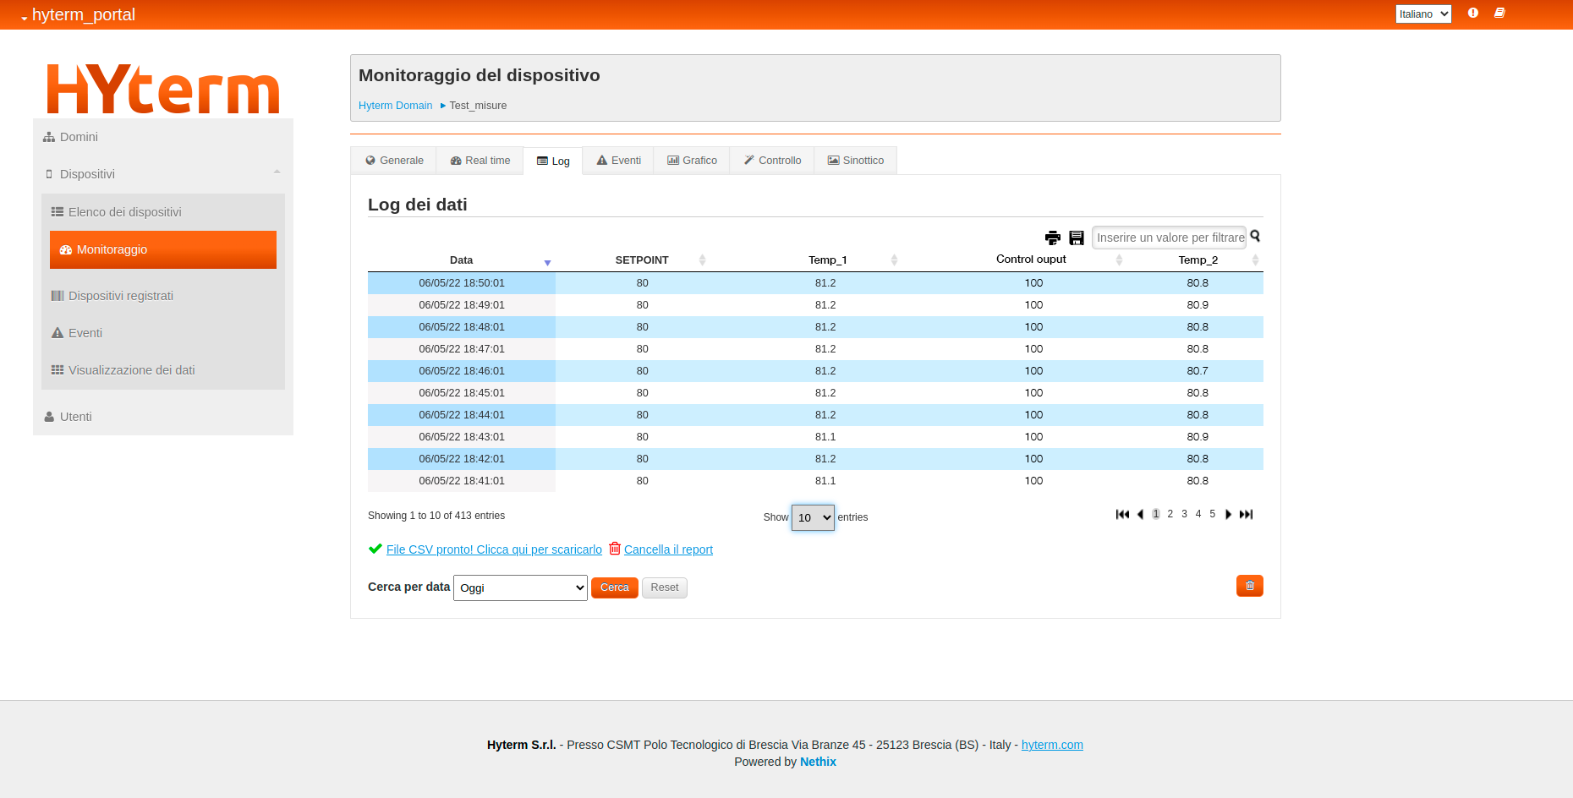The image size is (1573, 798).
Task: Click the save floppy disk icon
Action: pos(1077,238)
